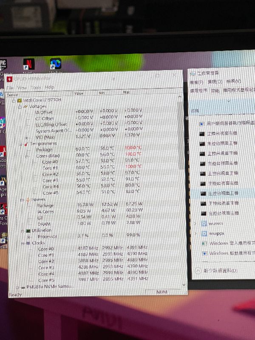Click the Utilization chip icon

[28, 231]
